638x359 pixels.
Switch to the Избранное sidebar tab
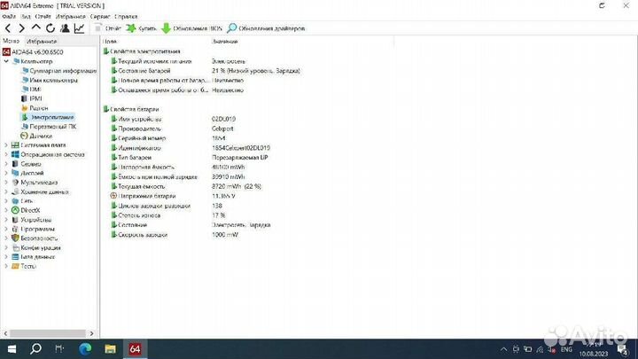pyautogui.click(x=42, y=41)
